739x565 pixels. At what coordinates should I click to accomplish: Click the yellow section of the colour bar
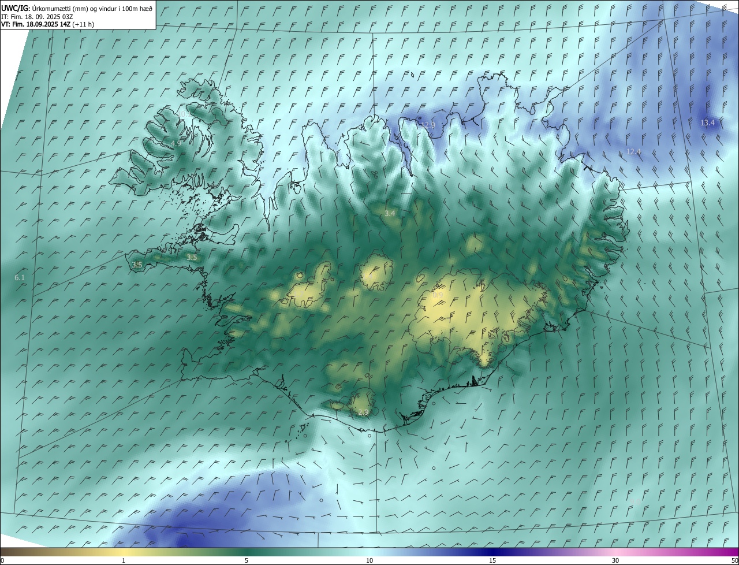point(124,552)
